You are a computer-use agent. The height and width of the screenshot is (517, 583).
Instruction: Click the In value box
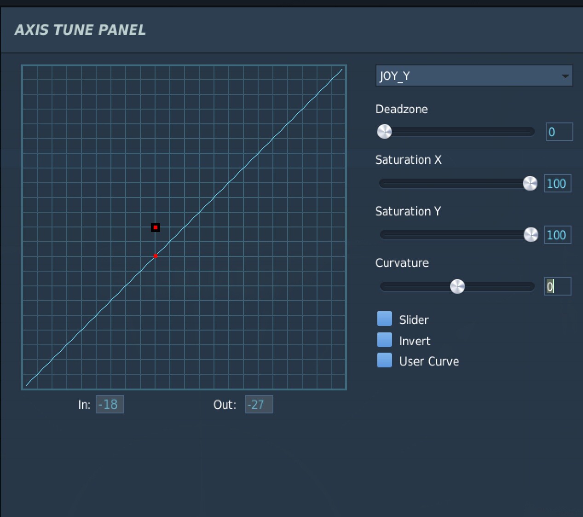coord(110,404)
